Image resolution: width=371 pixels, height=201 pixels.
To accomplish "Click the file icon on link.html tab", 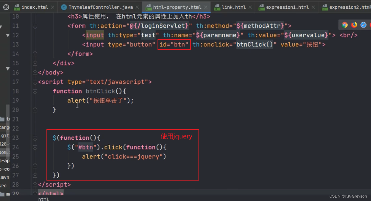I will click(217, 7).
